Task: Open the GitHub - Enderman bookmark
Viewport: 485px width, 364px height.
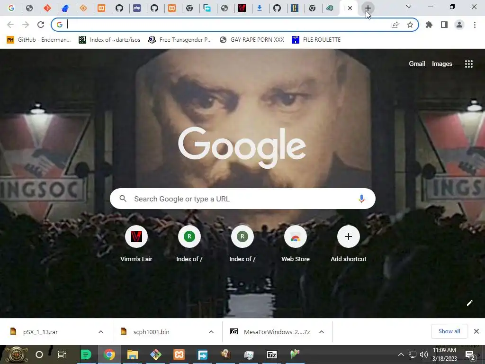Action: coord(39,40)
